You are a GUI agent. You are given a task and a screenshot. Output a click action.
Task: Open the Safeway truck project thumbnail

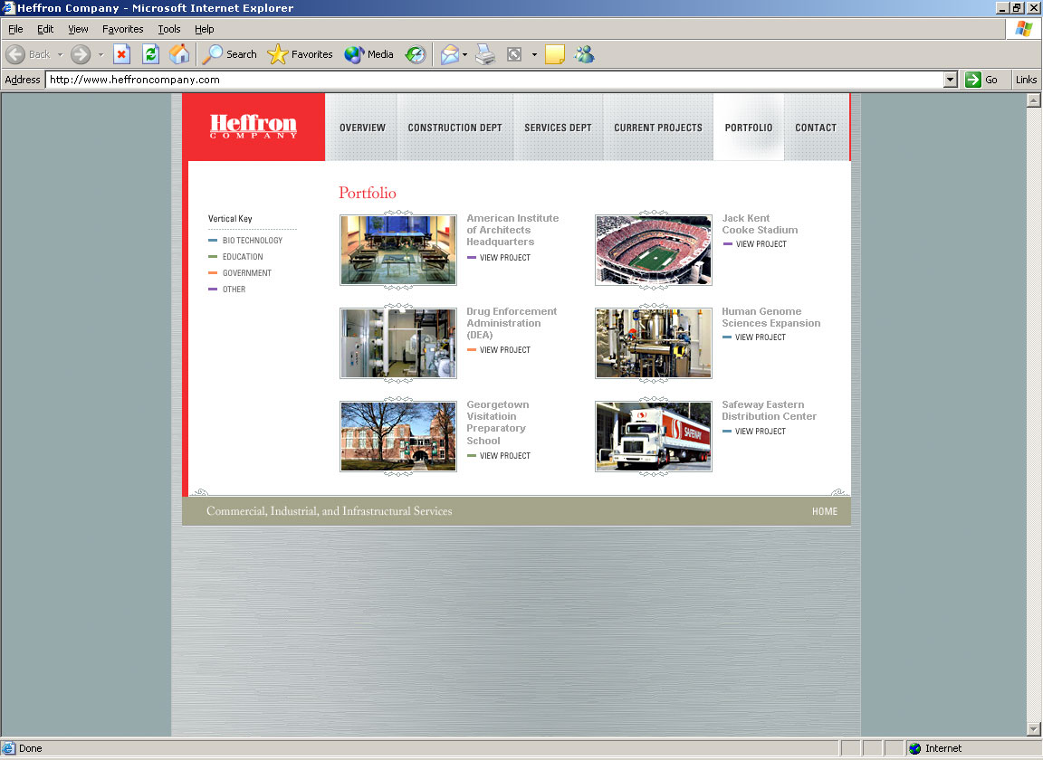coord(654,437)
